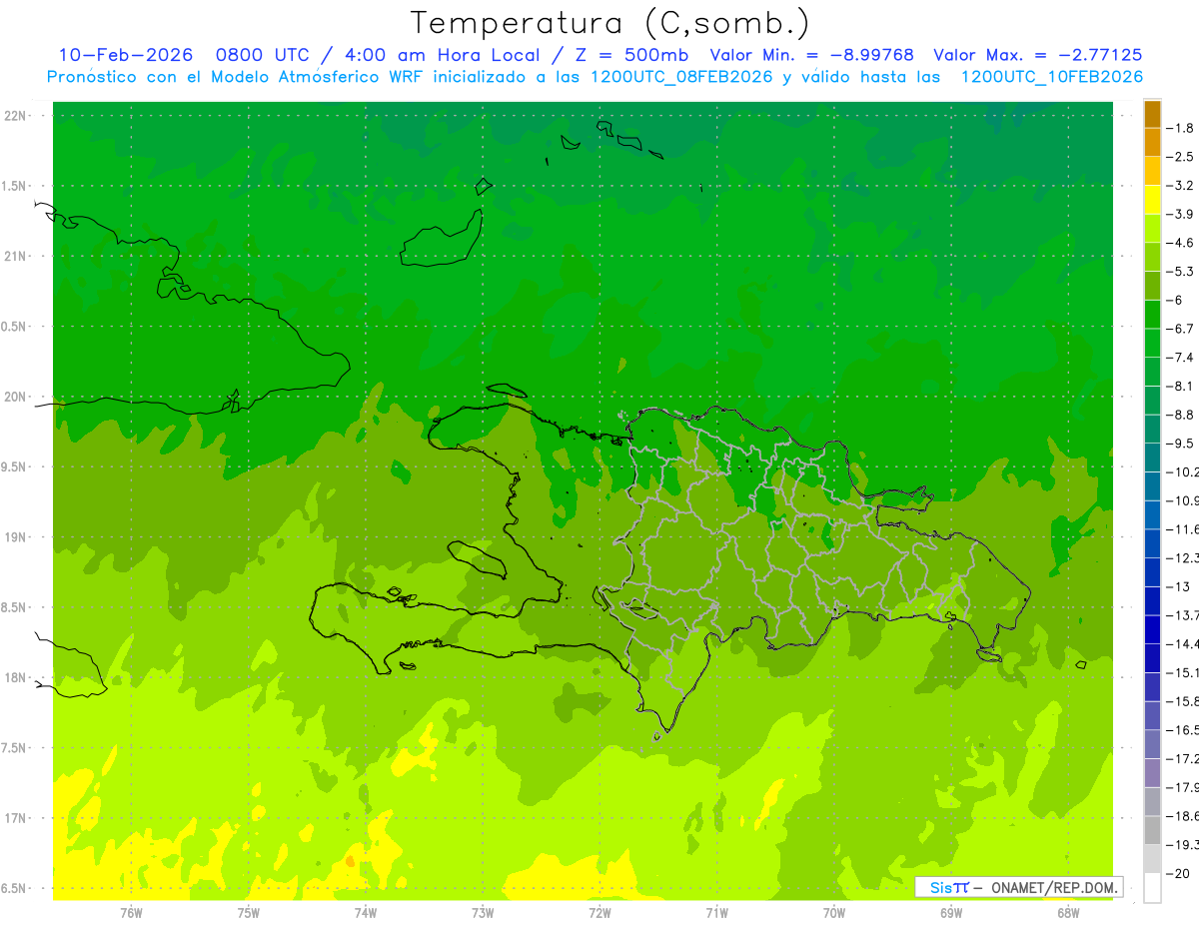Image resolution: width=1199 pixels, height=926 pixels.
Task: Click the title 'Temperatura (C,somb.)'
Action: tap(610, 24)
